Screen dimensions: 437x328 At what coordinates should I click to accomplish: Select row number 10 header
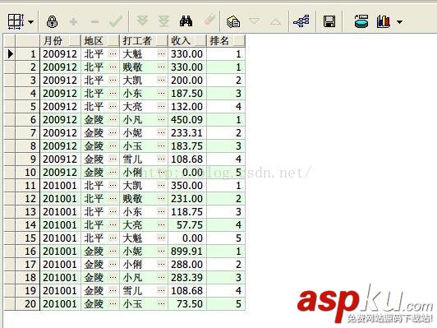[28, 173]
